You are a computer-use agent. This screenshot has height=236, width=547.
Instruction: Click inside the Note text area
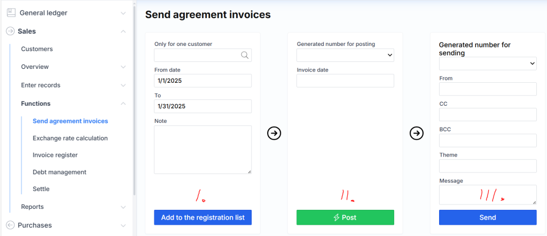(x=202, y=150)
